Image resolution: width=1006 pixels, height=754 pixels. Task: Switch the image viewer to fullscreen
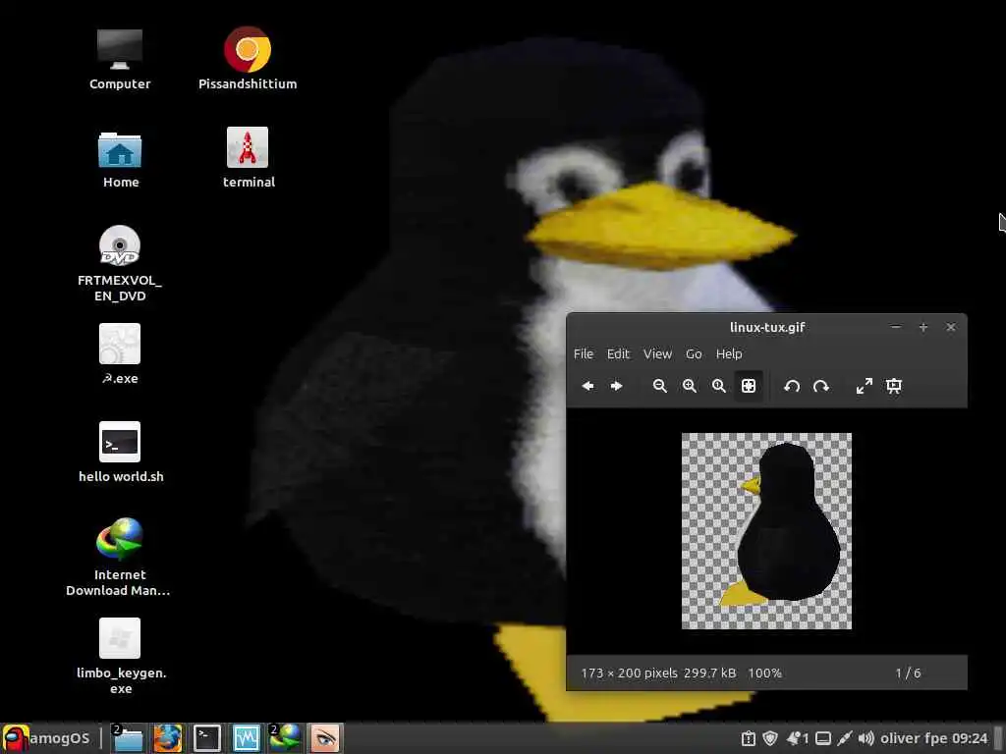pos(865,386)
